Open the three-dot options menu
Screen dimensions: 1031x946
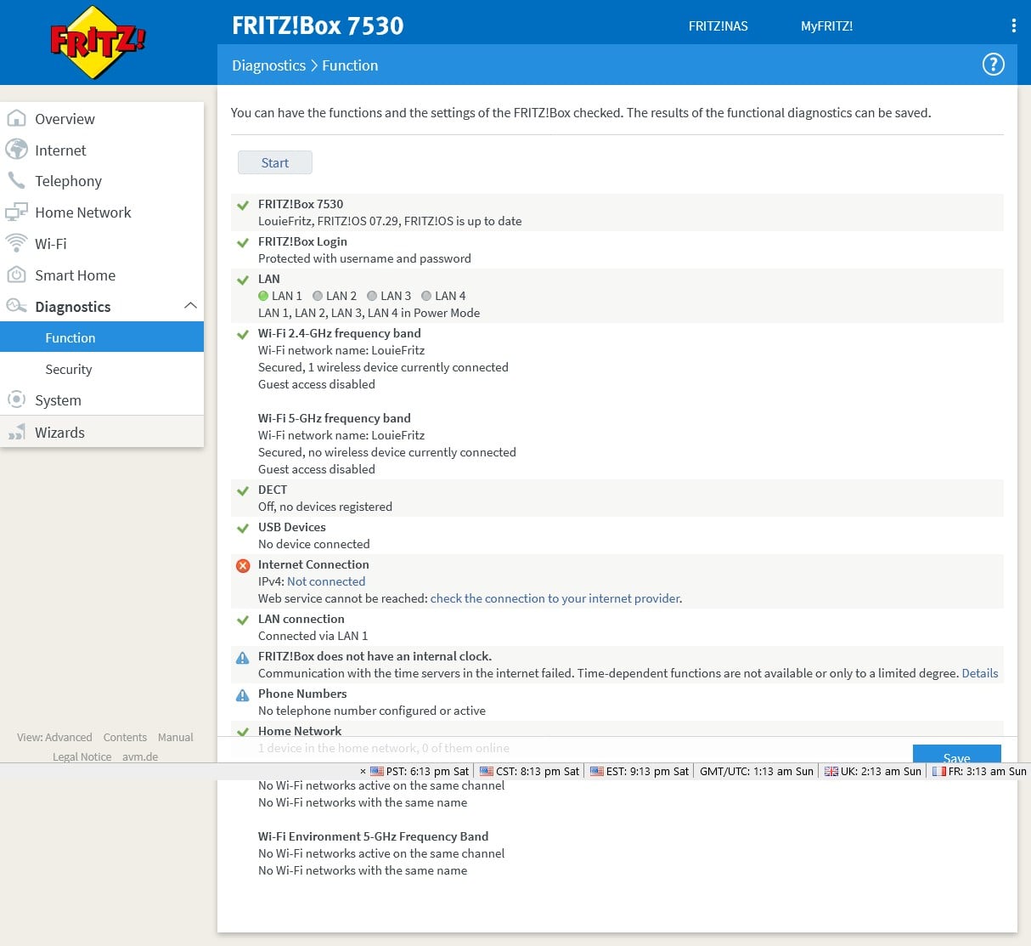(x=1013, y=25)
